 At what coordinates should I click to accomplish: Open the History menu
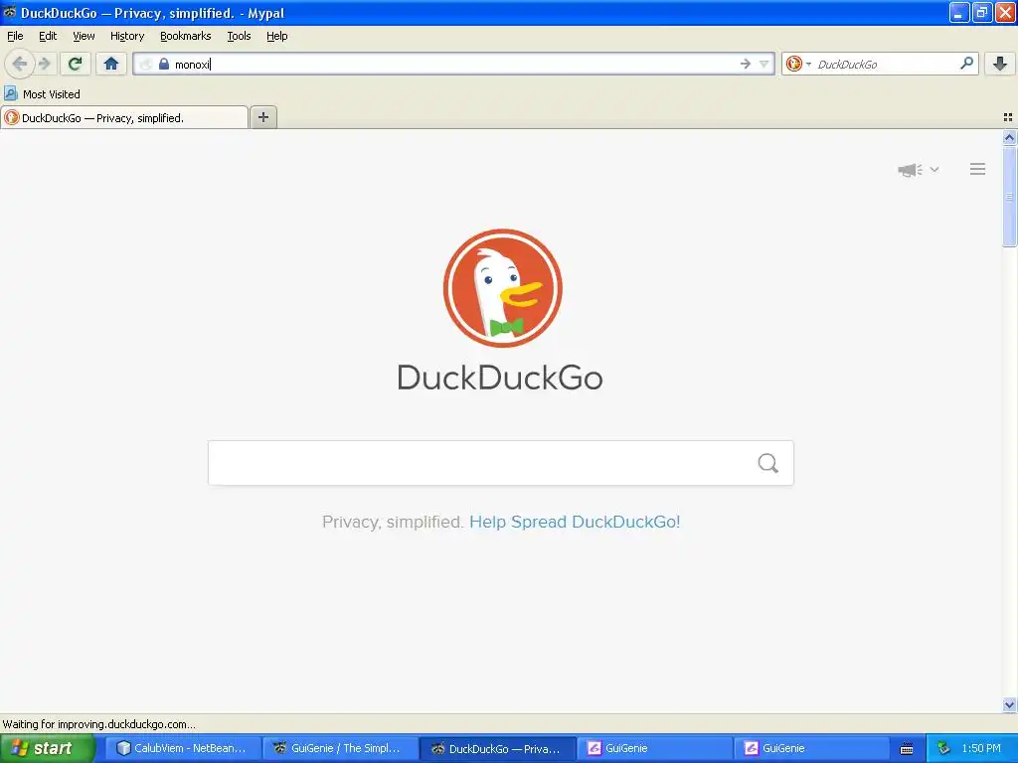pos(127,36)
